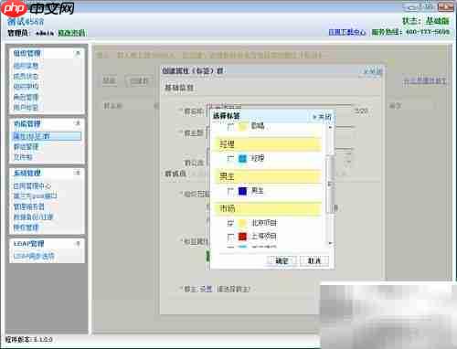Open 用户标签 in the sidebar

click(x=26, y=107)
